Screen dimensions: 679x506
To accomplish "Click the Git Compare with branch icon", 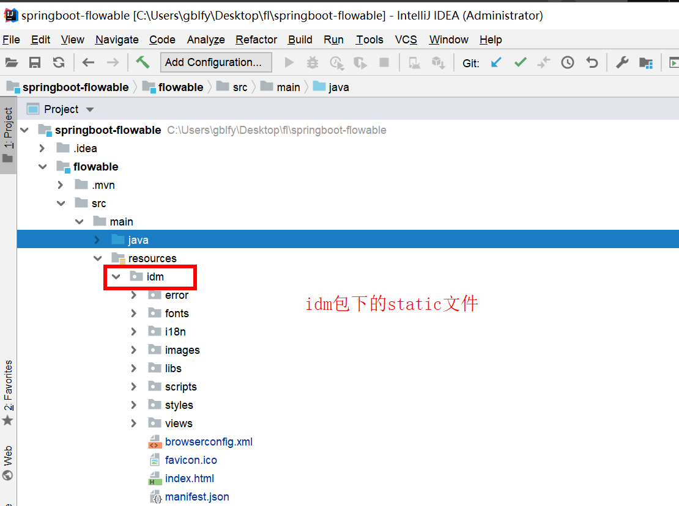I will point(543,63).
